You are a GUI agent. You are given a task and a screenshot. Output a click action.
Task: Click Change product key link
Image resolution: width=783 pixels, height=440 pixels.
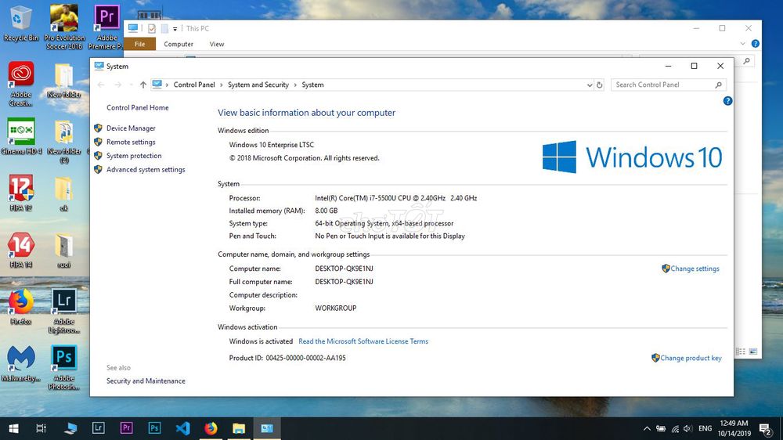coord(691,358)
